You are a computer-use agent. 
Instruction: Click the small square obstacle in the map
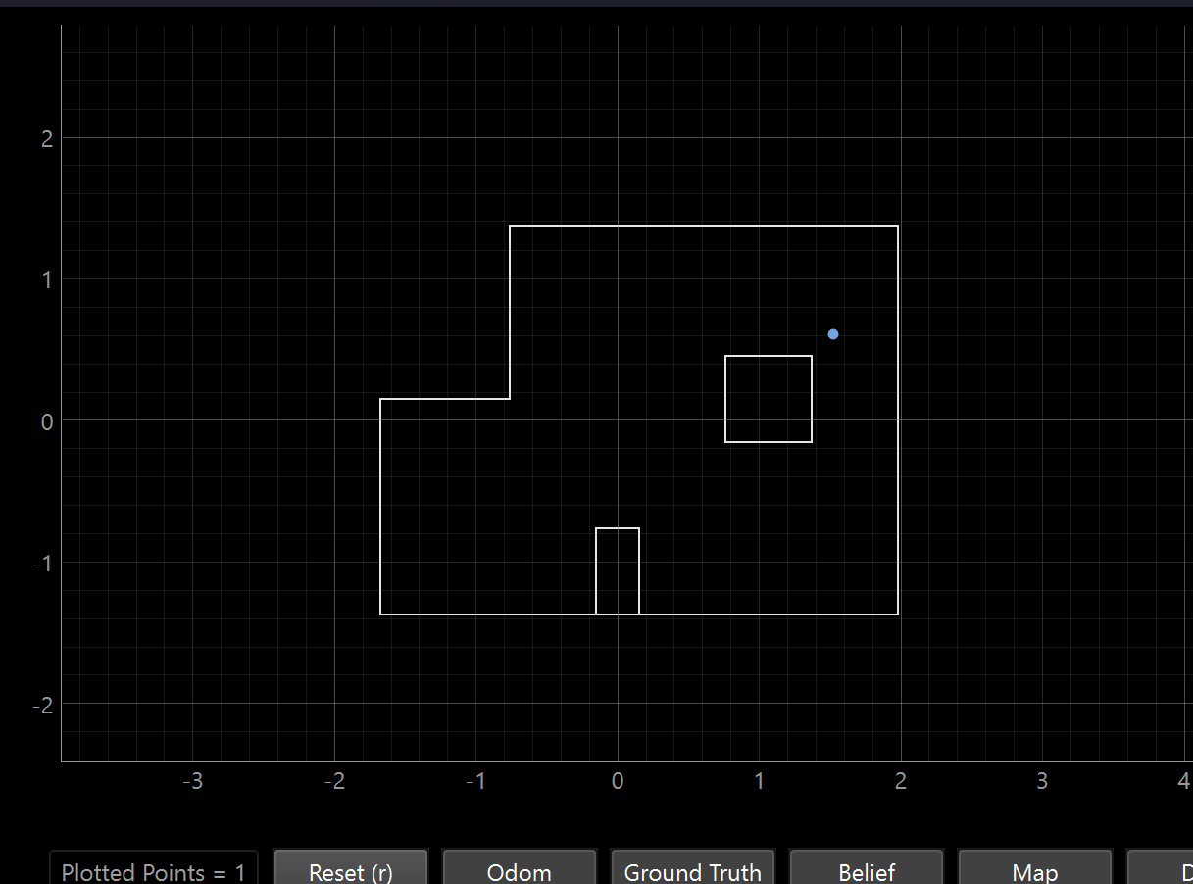coord(769,399)
